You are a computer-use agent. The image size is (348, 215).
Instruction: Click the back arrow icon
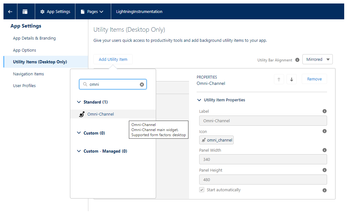tap(10, 11)
